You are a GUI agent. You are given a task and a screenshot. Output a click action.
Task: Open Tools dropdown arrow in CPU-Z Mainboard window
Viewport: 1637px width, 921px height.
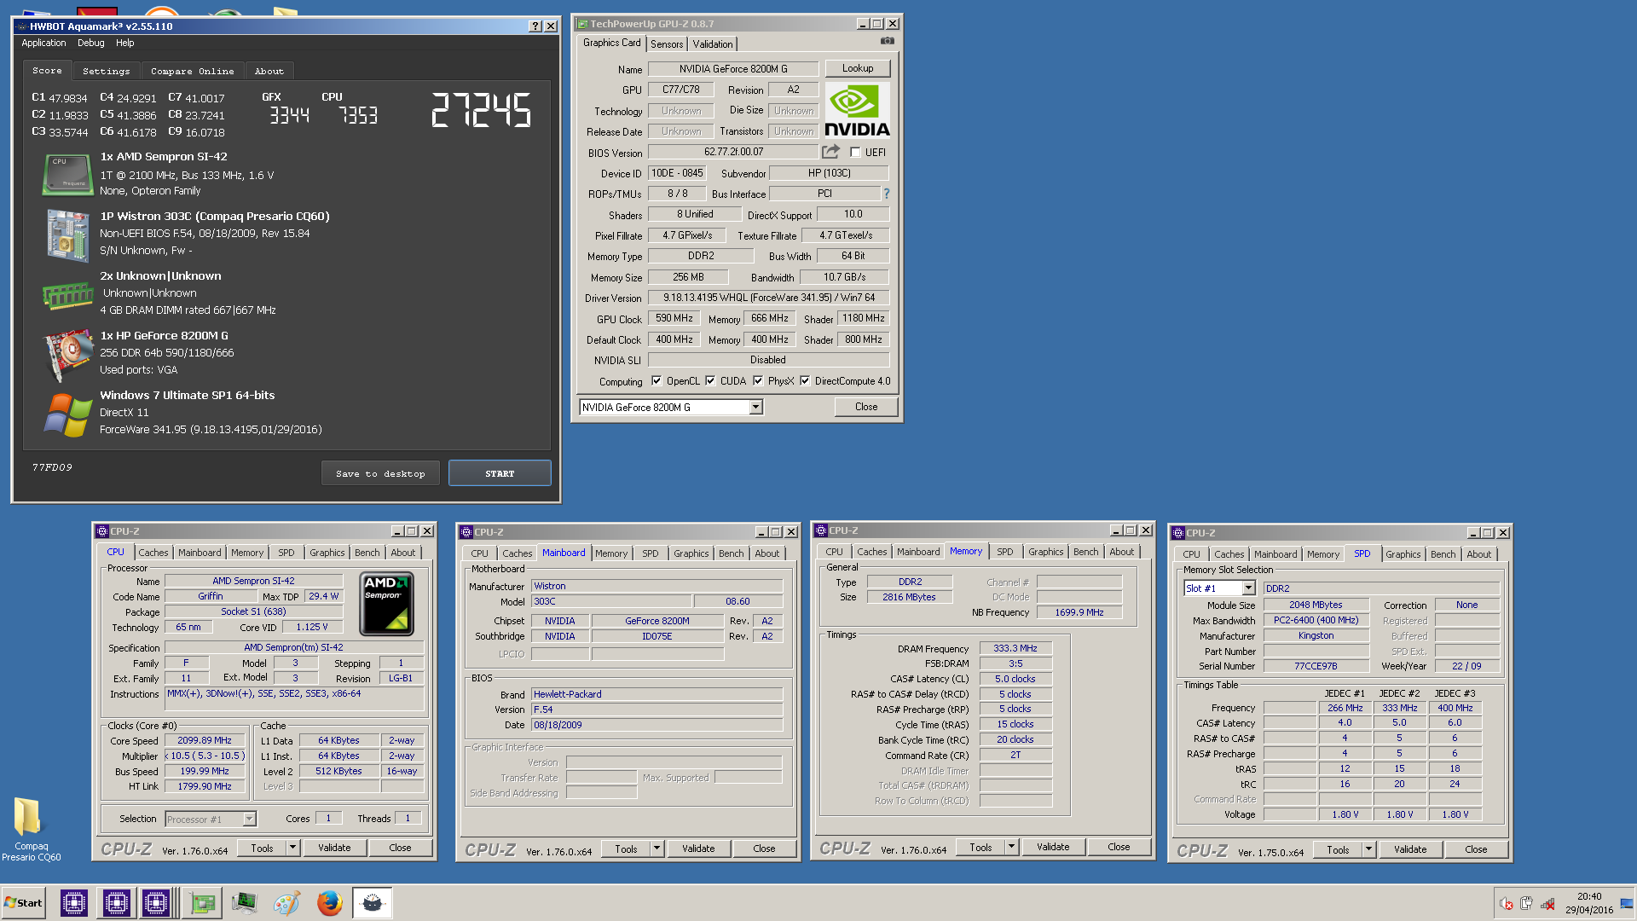click(657, 849)
